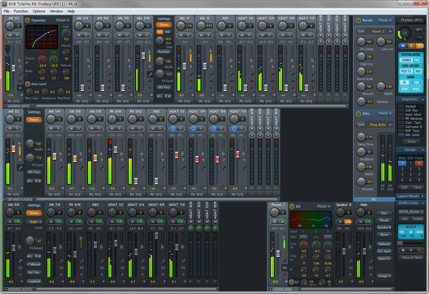The height and width of the screenshot is (294, 429).
Task: Click the Store snapshot button
Action: (x=411, y=142)
